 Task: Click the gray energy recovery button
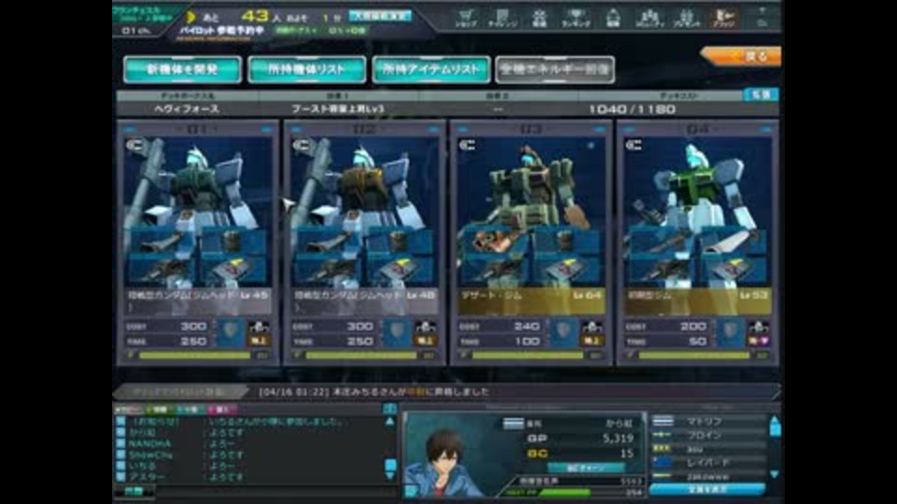[x=555, y=70]
